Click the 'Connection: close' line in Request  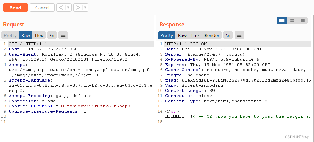point(32,101)
